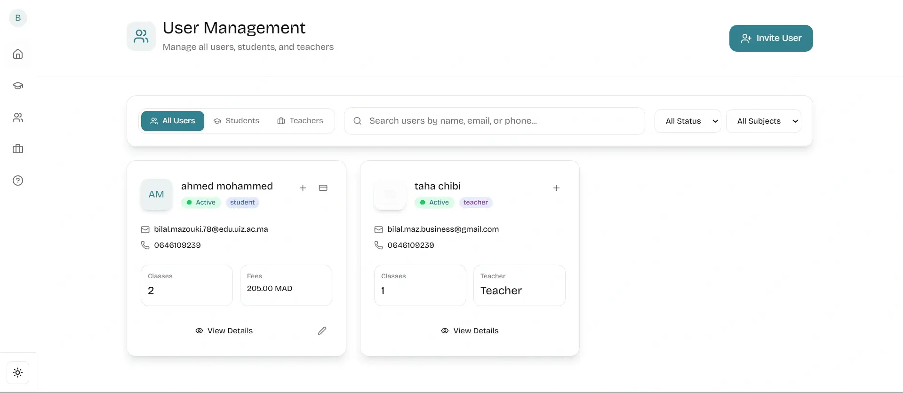
Task: Toggle the light/dark theme button
Action: pos(18,373)
